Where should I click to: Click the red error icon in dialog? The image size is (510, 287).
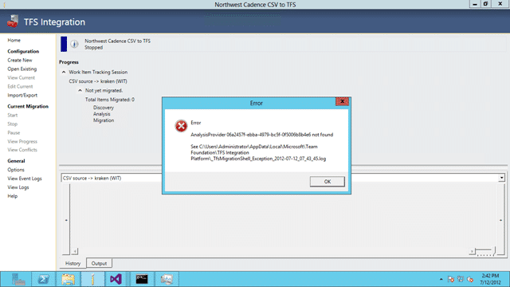[181, 126]
